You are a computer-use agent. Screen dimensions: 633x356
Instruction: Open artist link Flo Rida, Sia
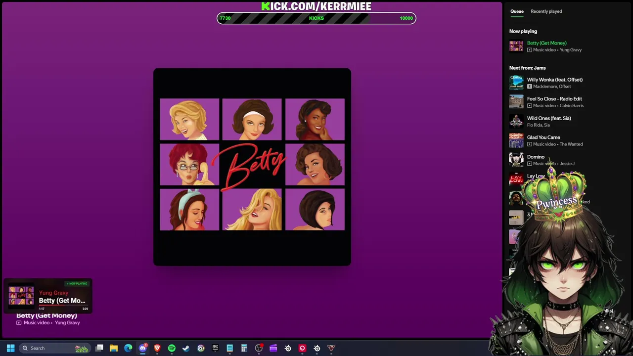pyautogui.click(x=538, y=125)
